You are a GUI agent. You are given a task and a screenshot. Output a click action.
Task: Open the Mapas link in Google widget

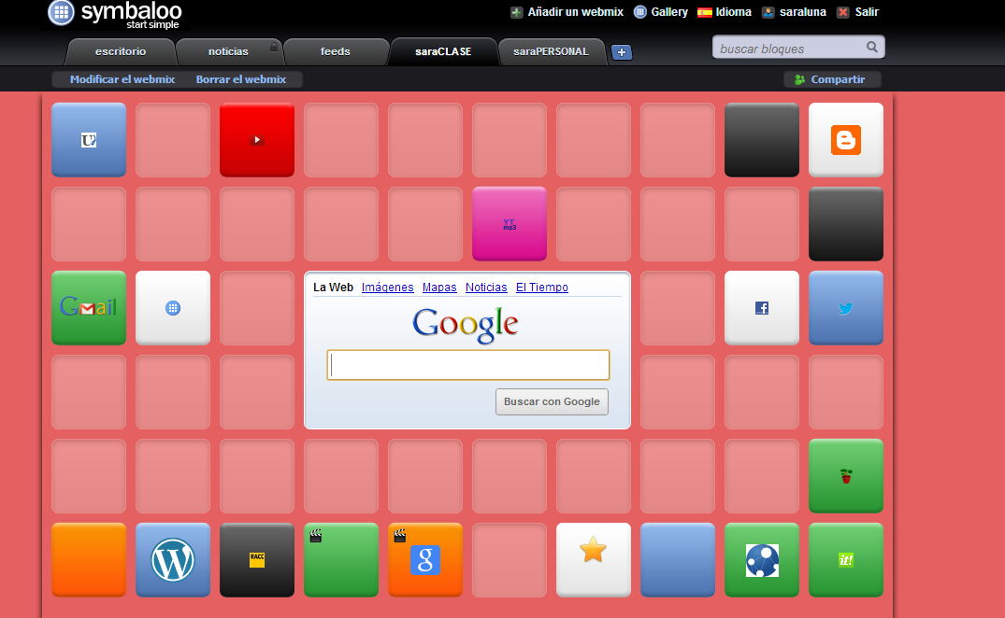(x=439, y=288)
